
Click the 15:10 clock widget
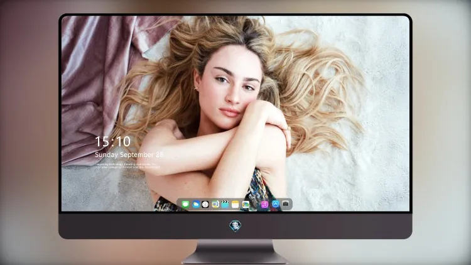112,141
